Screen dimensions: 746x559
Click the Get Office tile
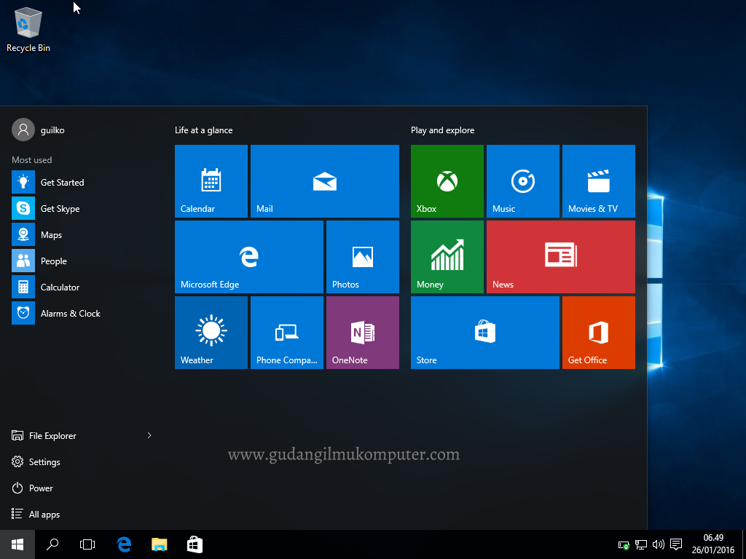(x=598, y=333)
